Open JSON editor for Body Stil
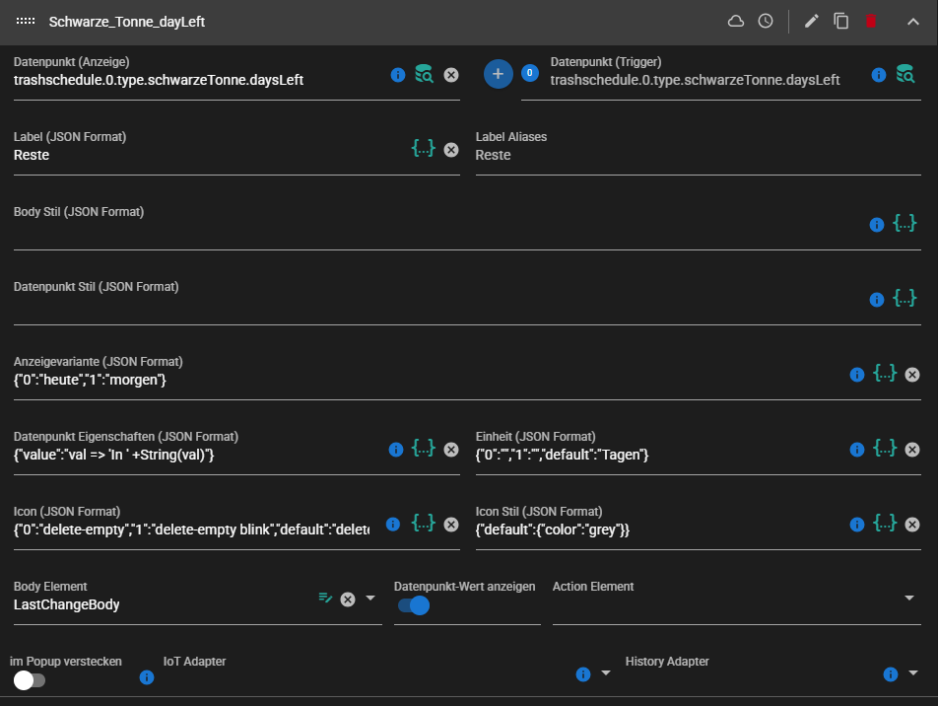The image size is (938, 706). (x=904, y=224)
